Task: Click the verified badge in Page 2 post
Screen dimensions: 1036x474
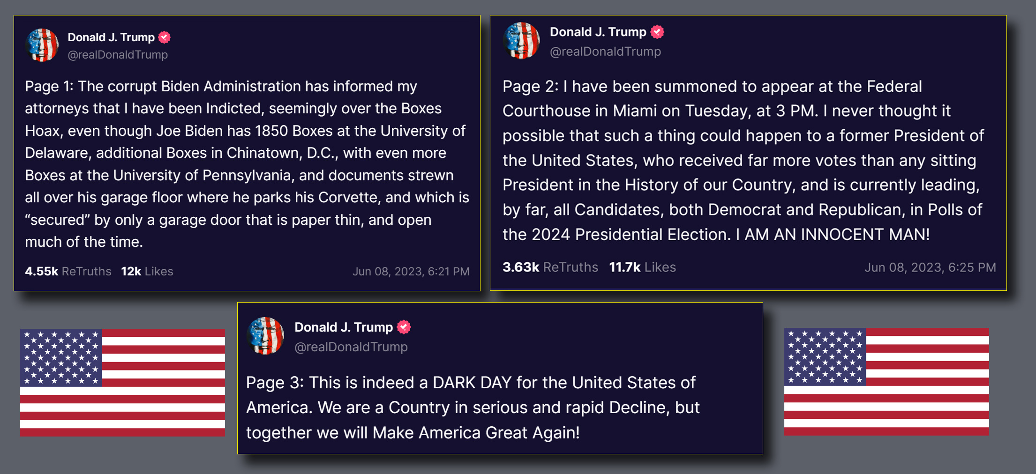Action: point(657,32)
